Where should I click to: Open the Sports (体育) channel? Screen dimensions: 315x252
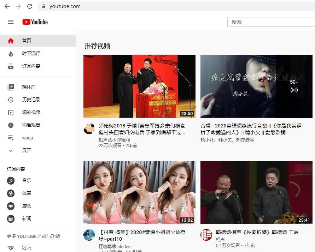point(27,193)
